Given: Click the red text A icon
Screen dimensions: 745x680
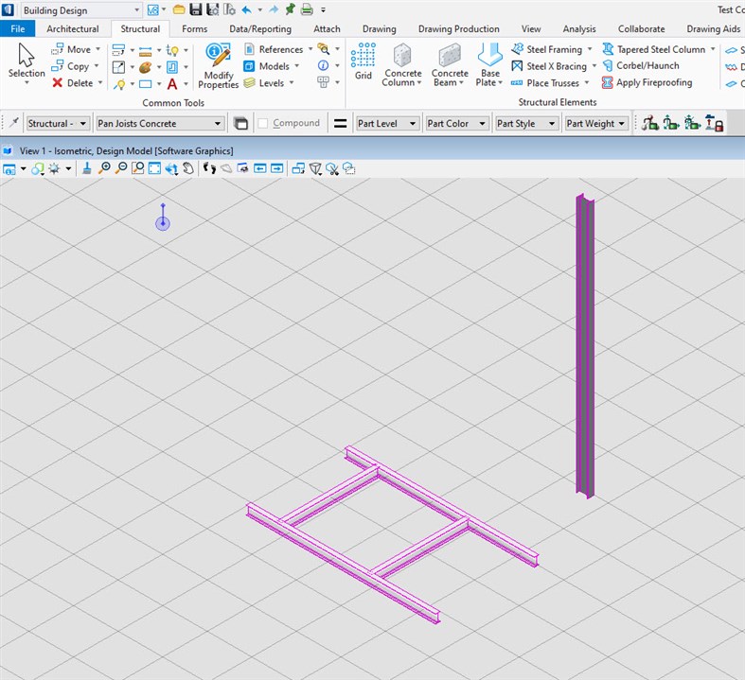Looking at the screenshot, I should click(x=172, y=84).
